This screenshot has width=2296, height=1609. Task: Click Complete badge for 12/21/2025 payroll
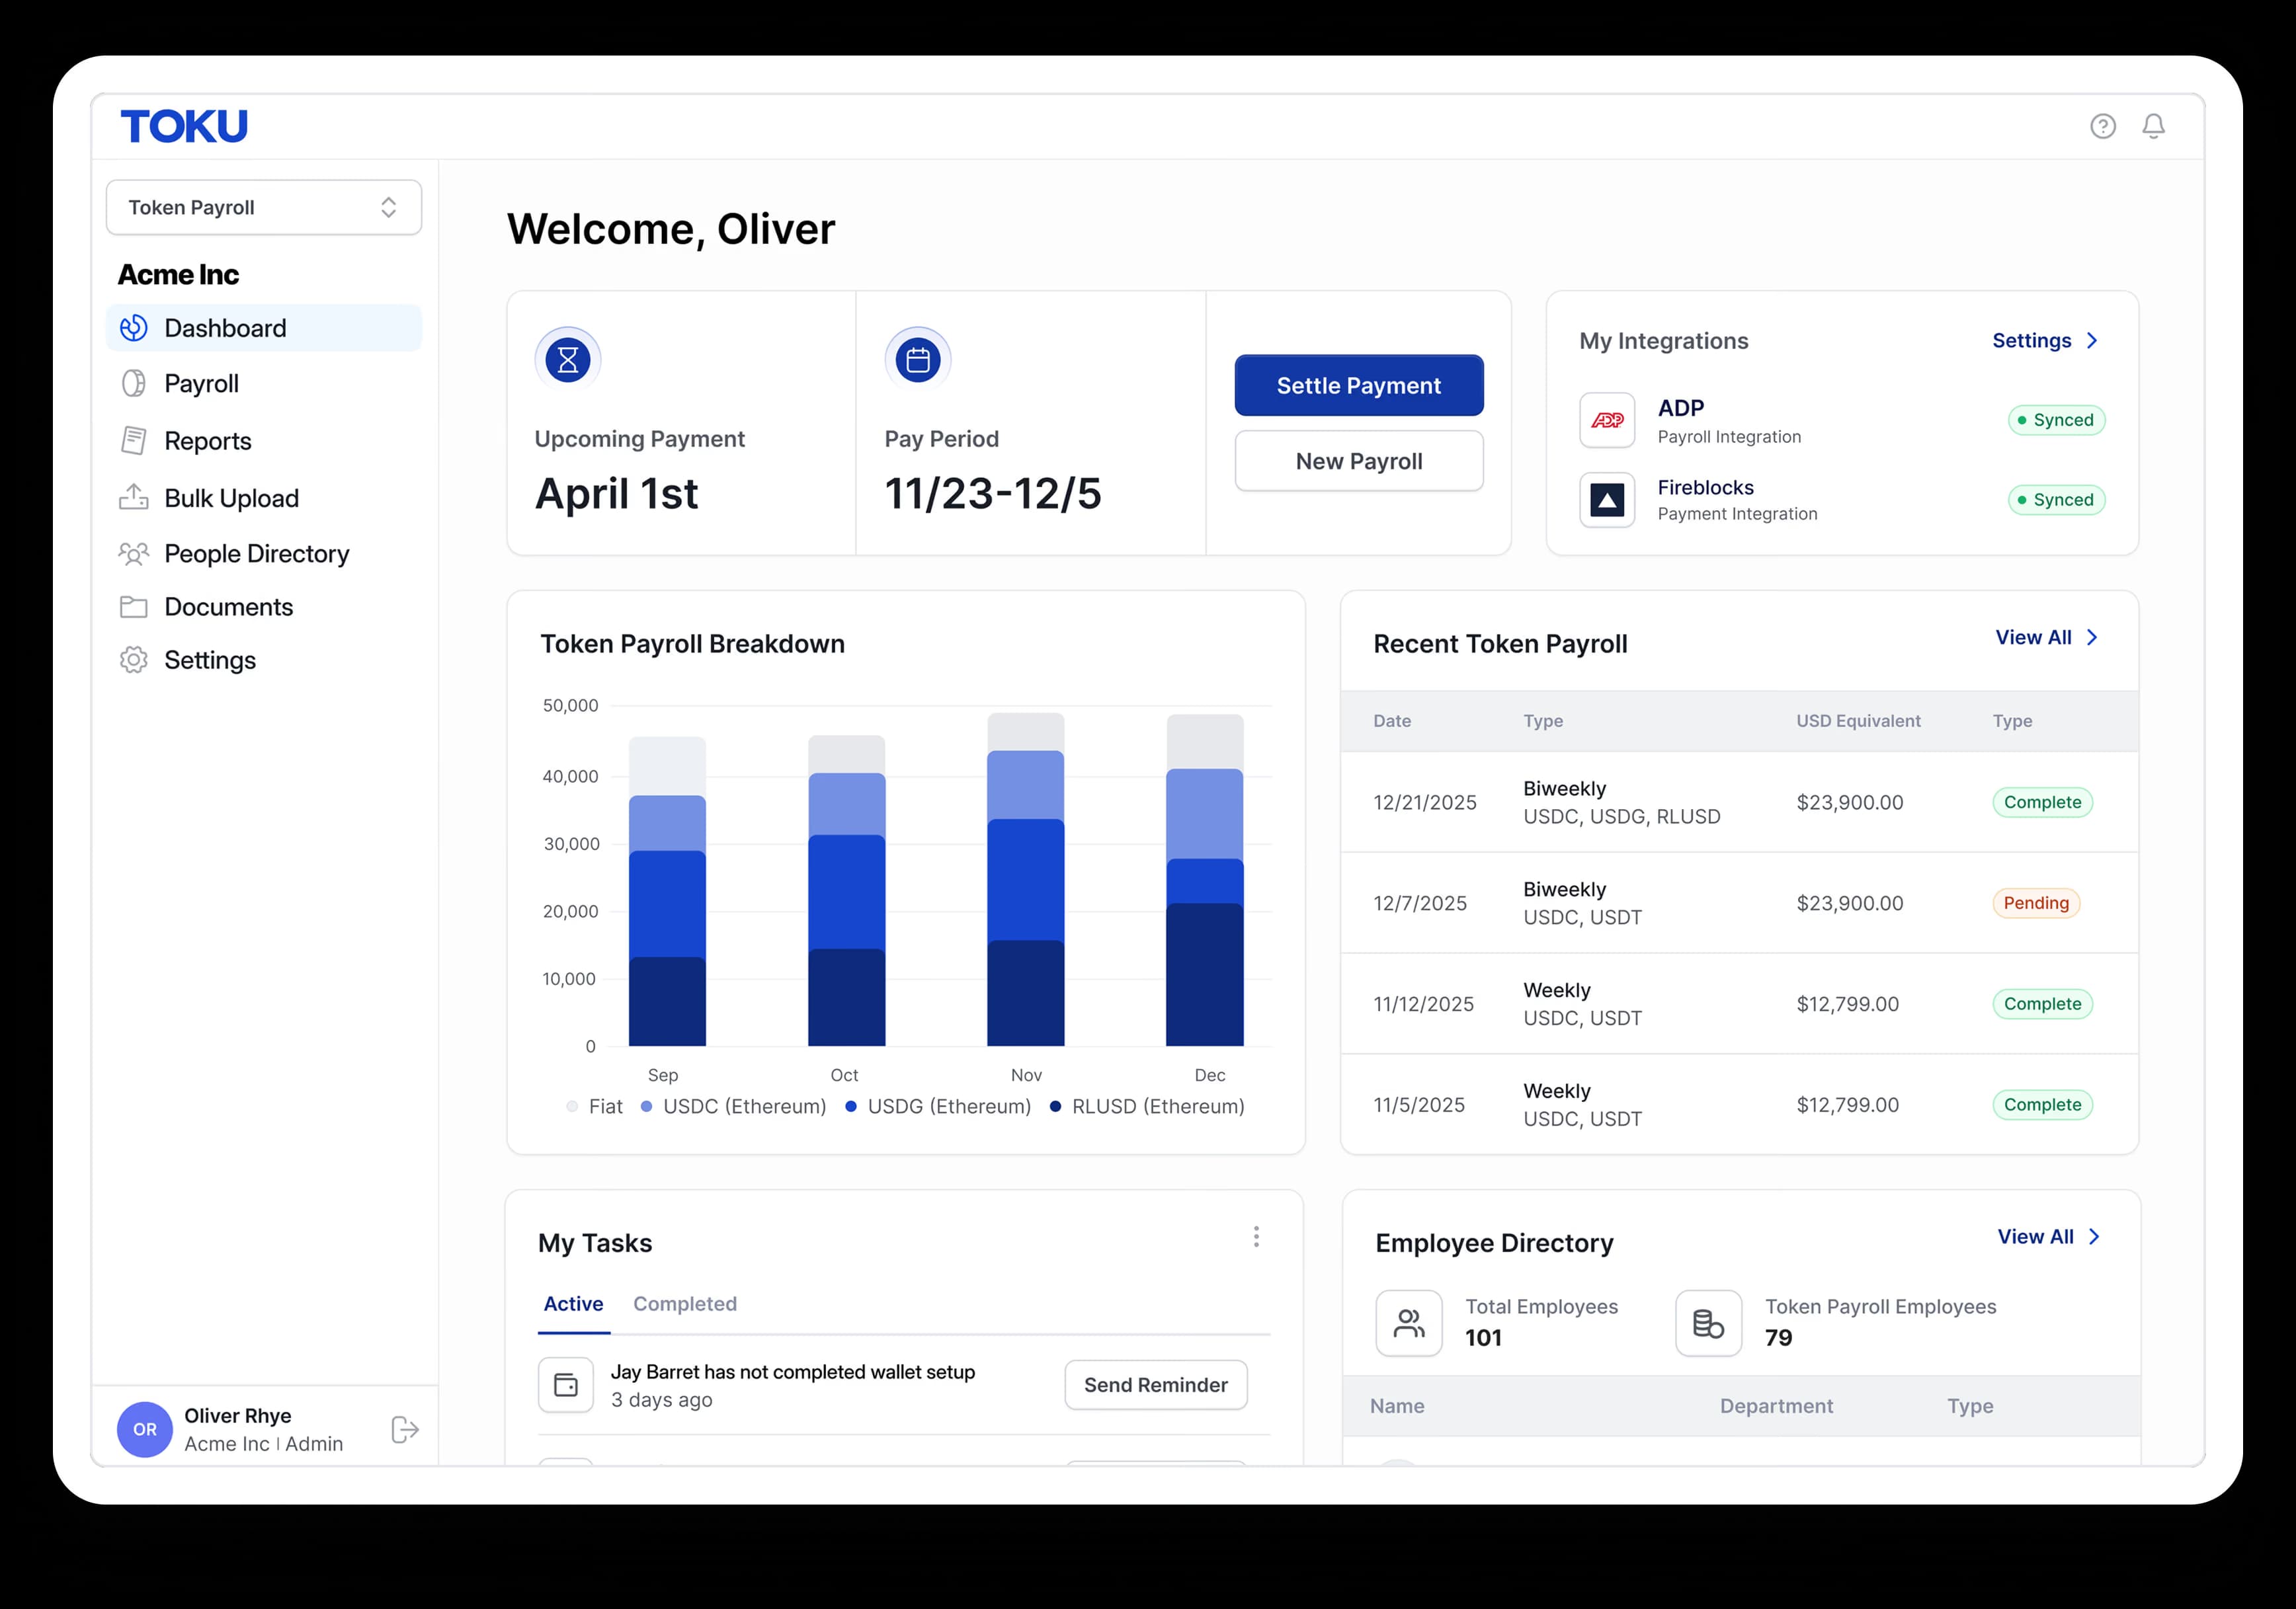click(2043, 803)
